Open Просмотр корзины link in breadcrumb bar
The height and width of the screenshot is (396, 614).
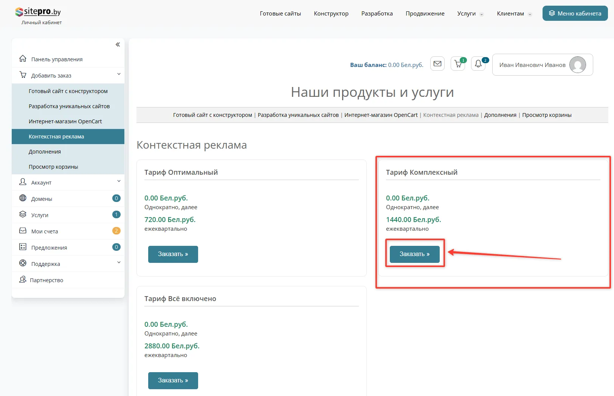[547, 115]
